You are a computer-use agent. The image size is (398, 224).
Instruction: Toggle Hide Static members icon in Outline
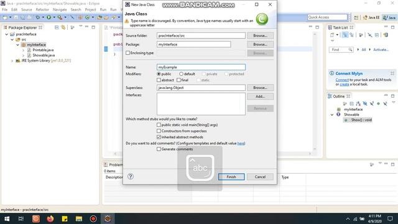click(x=372, y=104)
